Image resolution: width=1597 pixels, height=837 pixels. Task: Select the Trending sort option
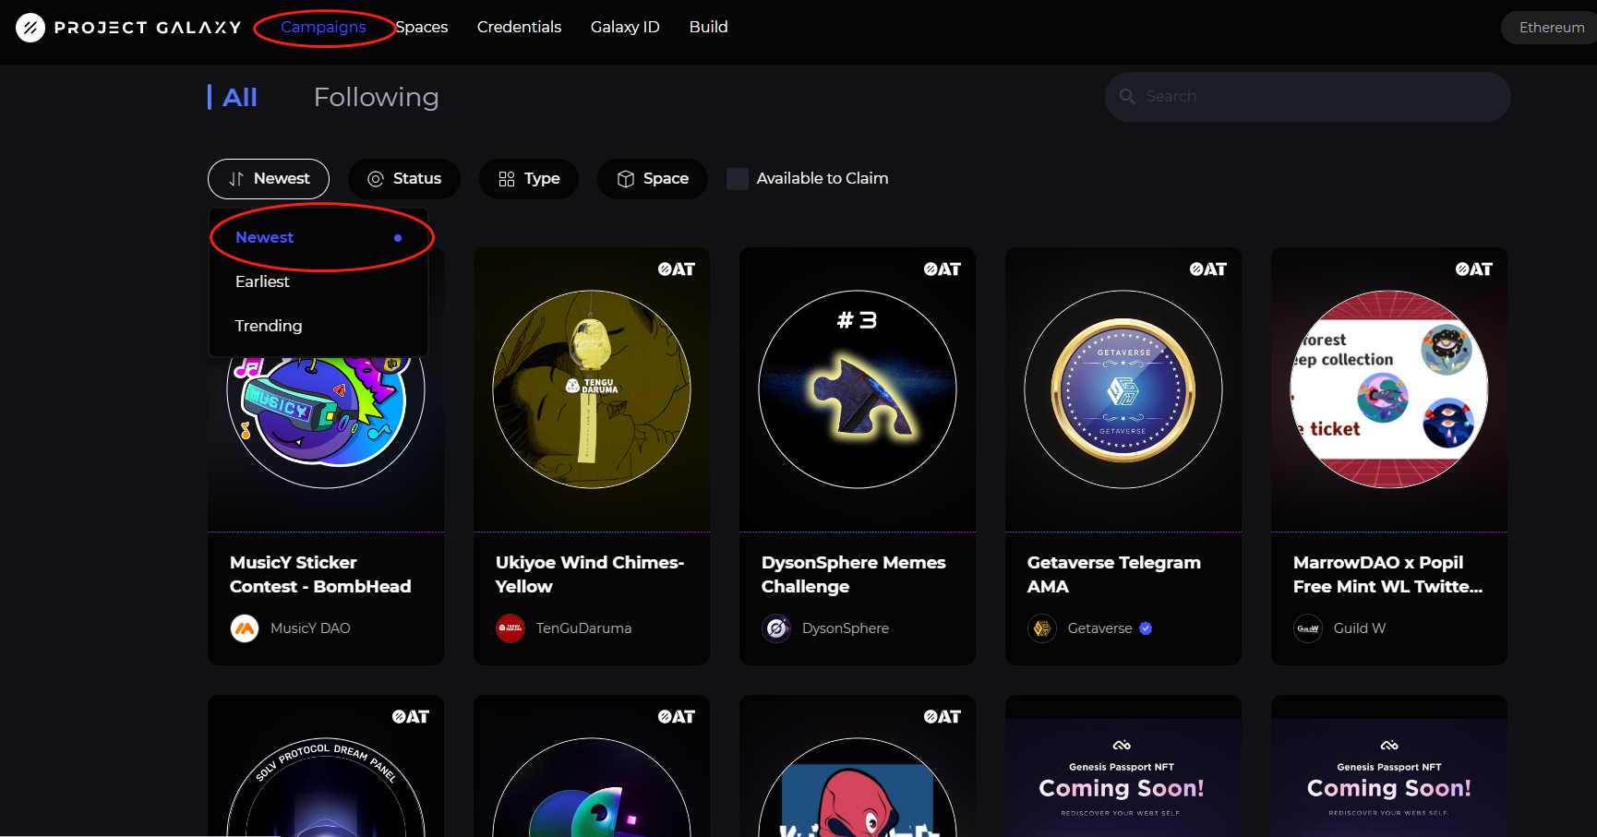pyautogui.click(x=269, y=326)
